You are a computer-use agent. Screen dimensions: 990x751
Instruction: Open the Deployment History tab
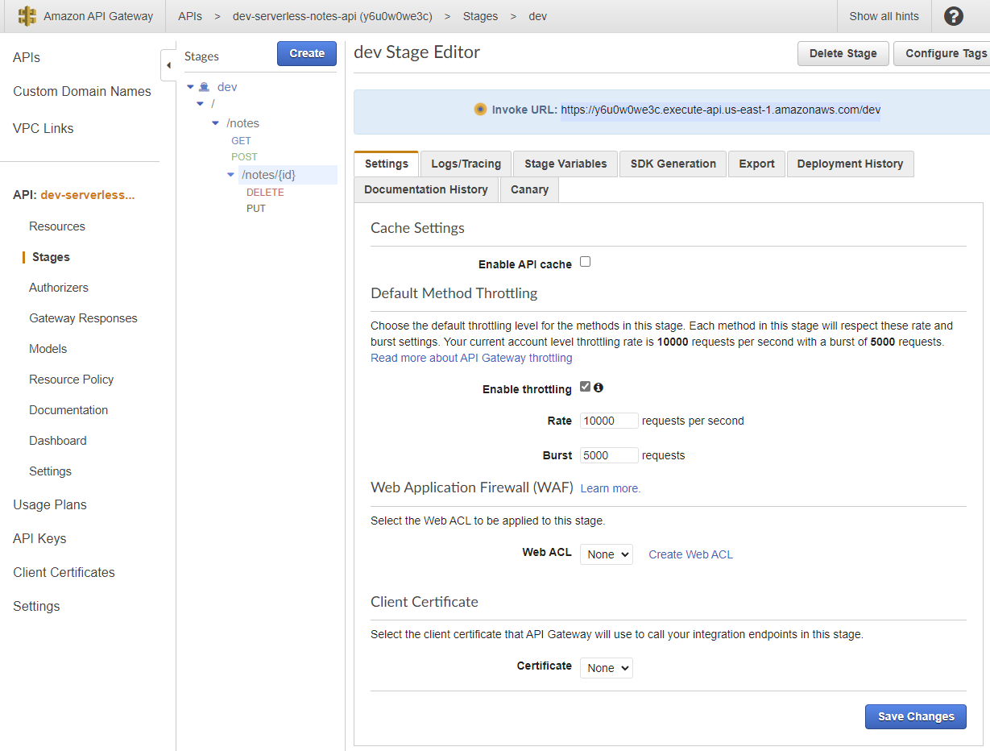(x=850, y=164)
